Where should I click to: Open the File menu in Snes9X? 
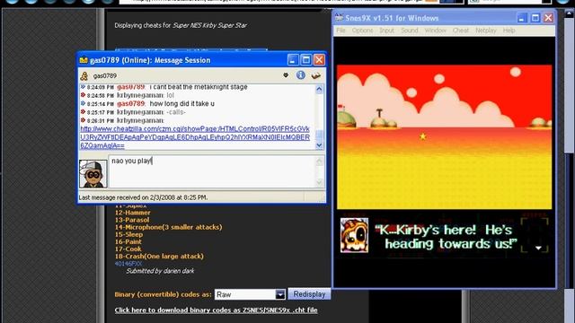(341, 31)
